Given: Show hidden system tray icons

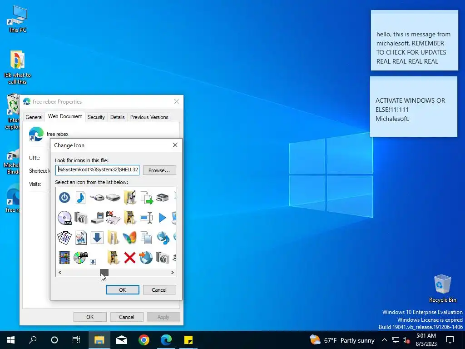Looking at the screenshot, I should tap(384, 340).
